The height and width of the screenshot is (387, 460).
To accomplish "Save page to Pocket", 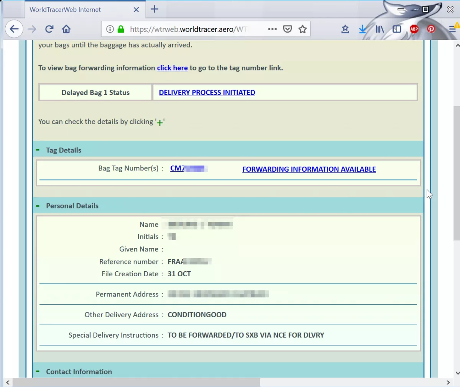I will [287, 29].
